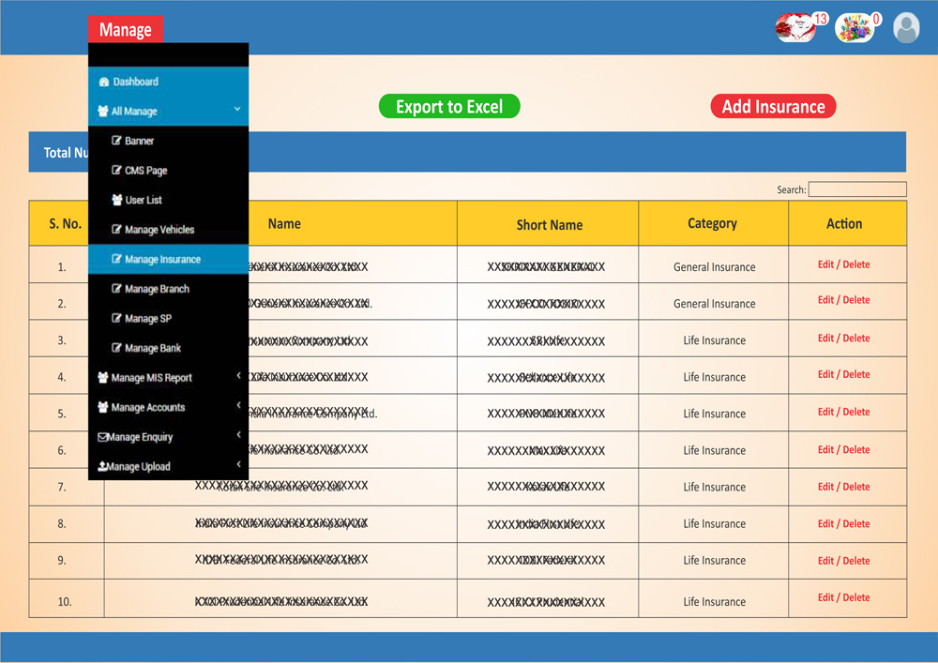Open the heart notification icon with badge 13
The image size is (938, 663).
pyautogui.click(x=794, y=28)
